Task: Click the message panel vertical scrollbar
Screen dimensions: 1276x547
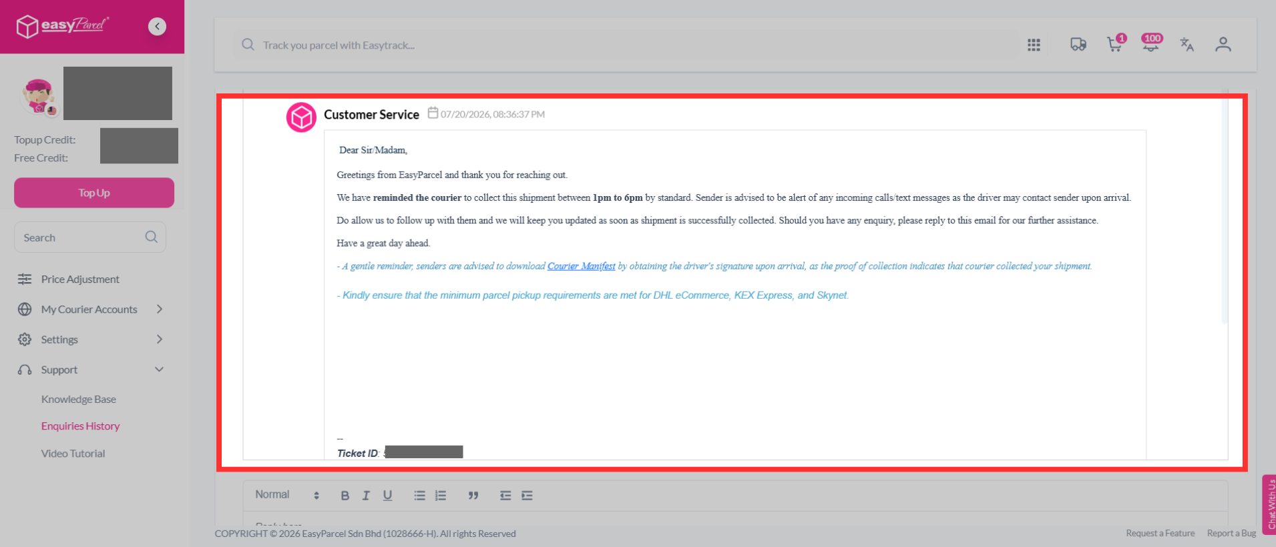Action: tap(1225, 207)
